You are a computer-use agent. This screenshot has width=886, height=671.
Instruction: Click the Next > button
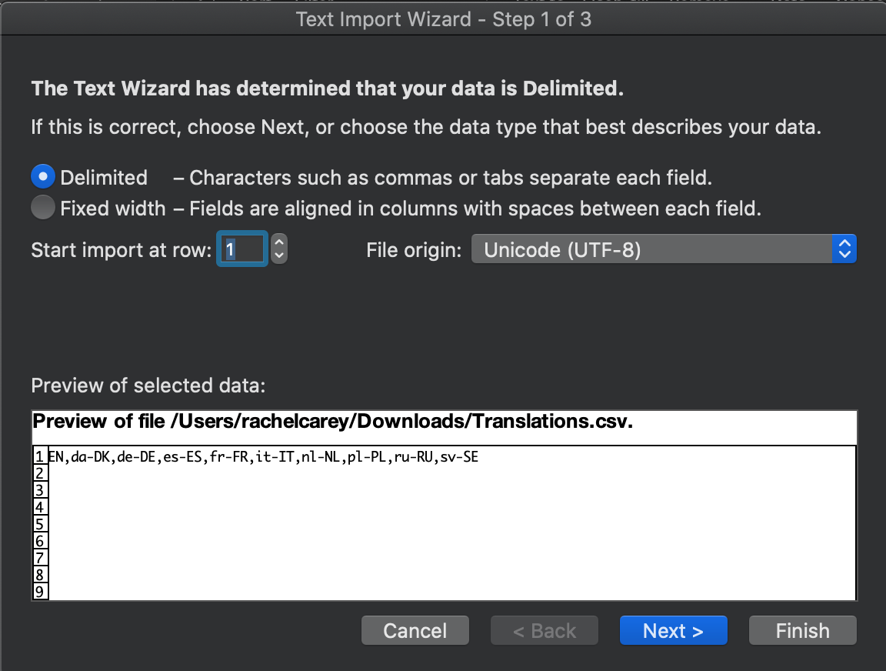[674, 630]
